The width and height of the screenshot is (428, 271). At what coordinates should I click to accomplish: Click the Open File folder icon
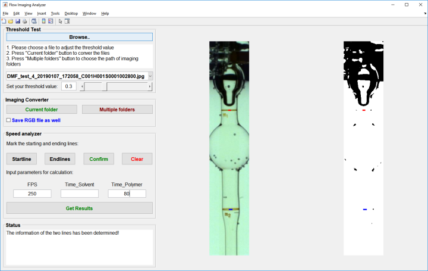(x=11, y=21)
